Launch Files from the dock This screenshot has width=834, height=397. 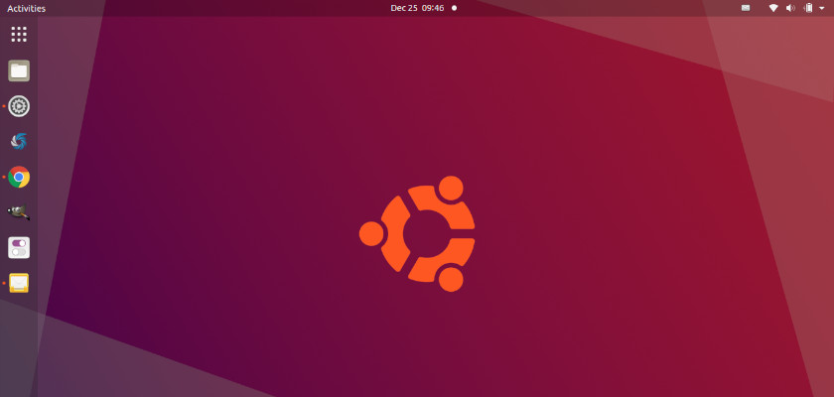point(19,70)
